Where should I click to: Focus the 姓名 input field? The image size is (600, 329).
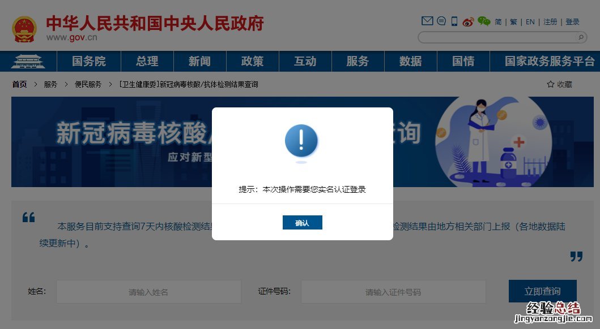click(148, 292)
